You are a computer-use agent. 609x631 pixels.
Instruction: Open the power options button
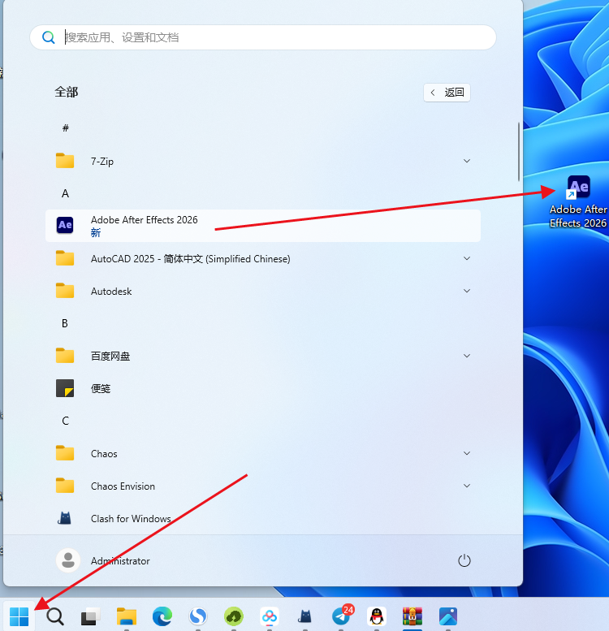[464, 560]
